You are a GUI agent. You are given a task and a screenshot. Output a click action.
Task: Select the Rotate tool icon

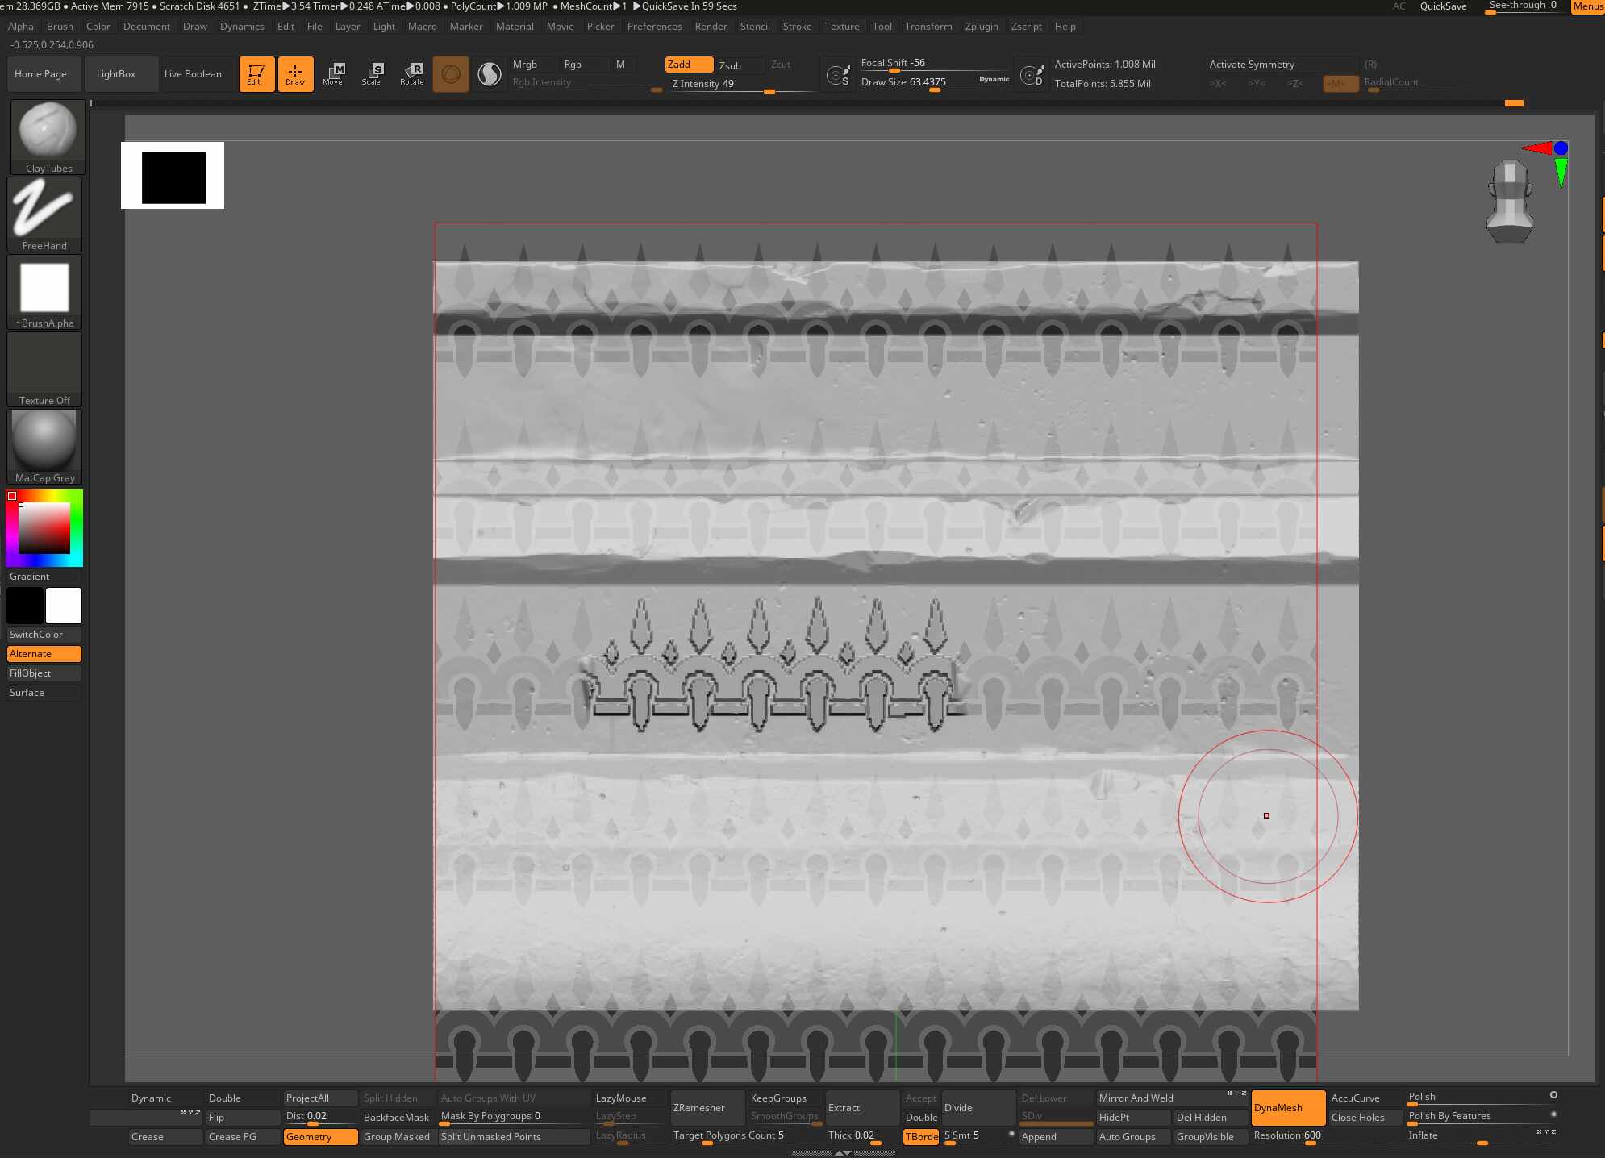click(x=412, y=74)
